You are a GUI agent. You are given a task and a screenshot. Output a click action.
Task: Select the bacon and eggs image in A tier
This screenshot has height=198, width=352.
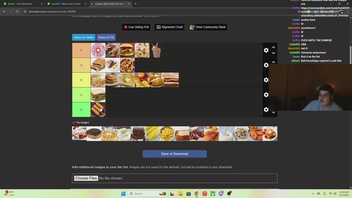coord(113,65)
